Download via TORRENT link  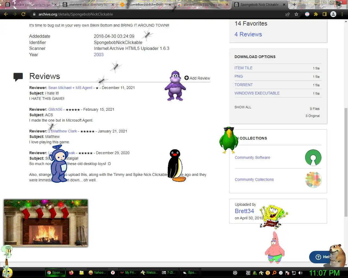(x=244, y=85)
